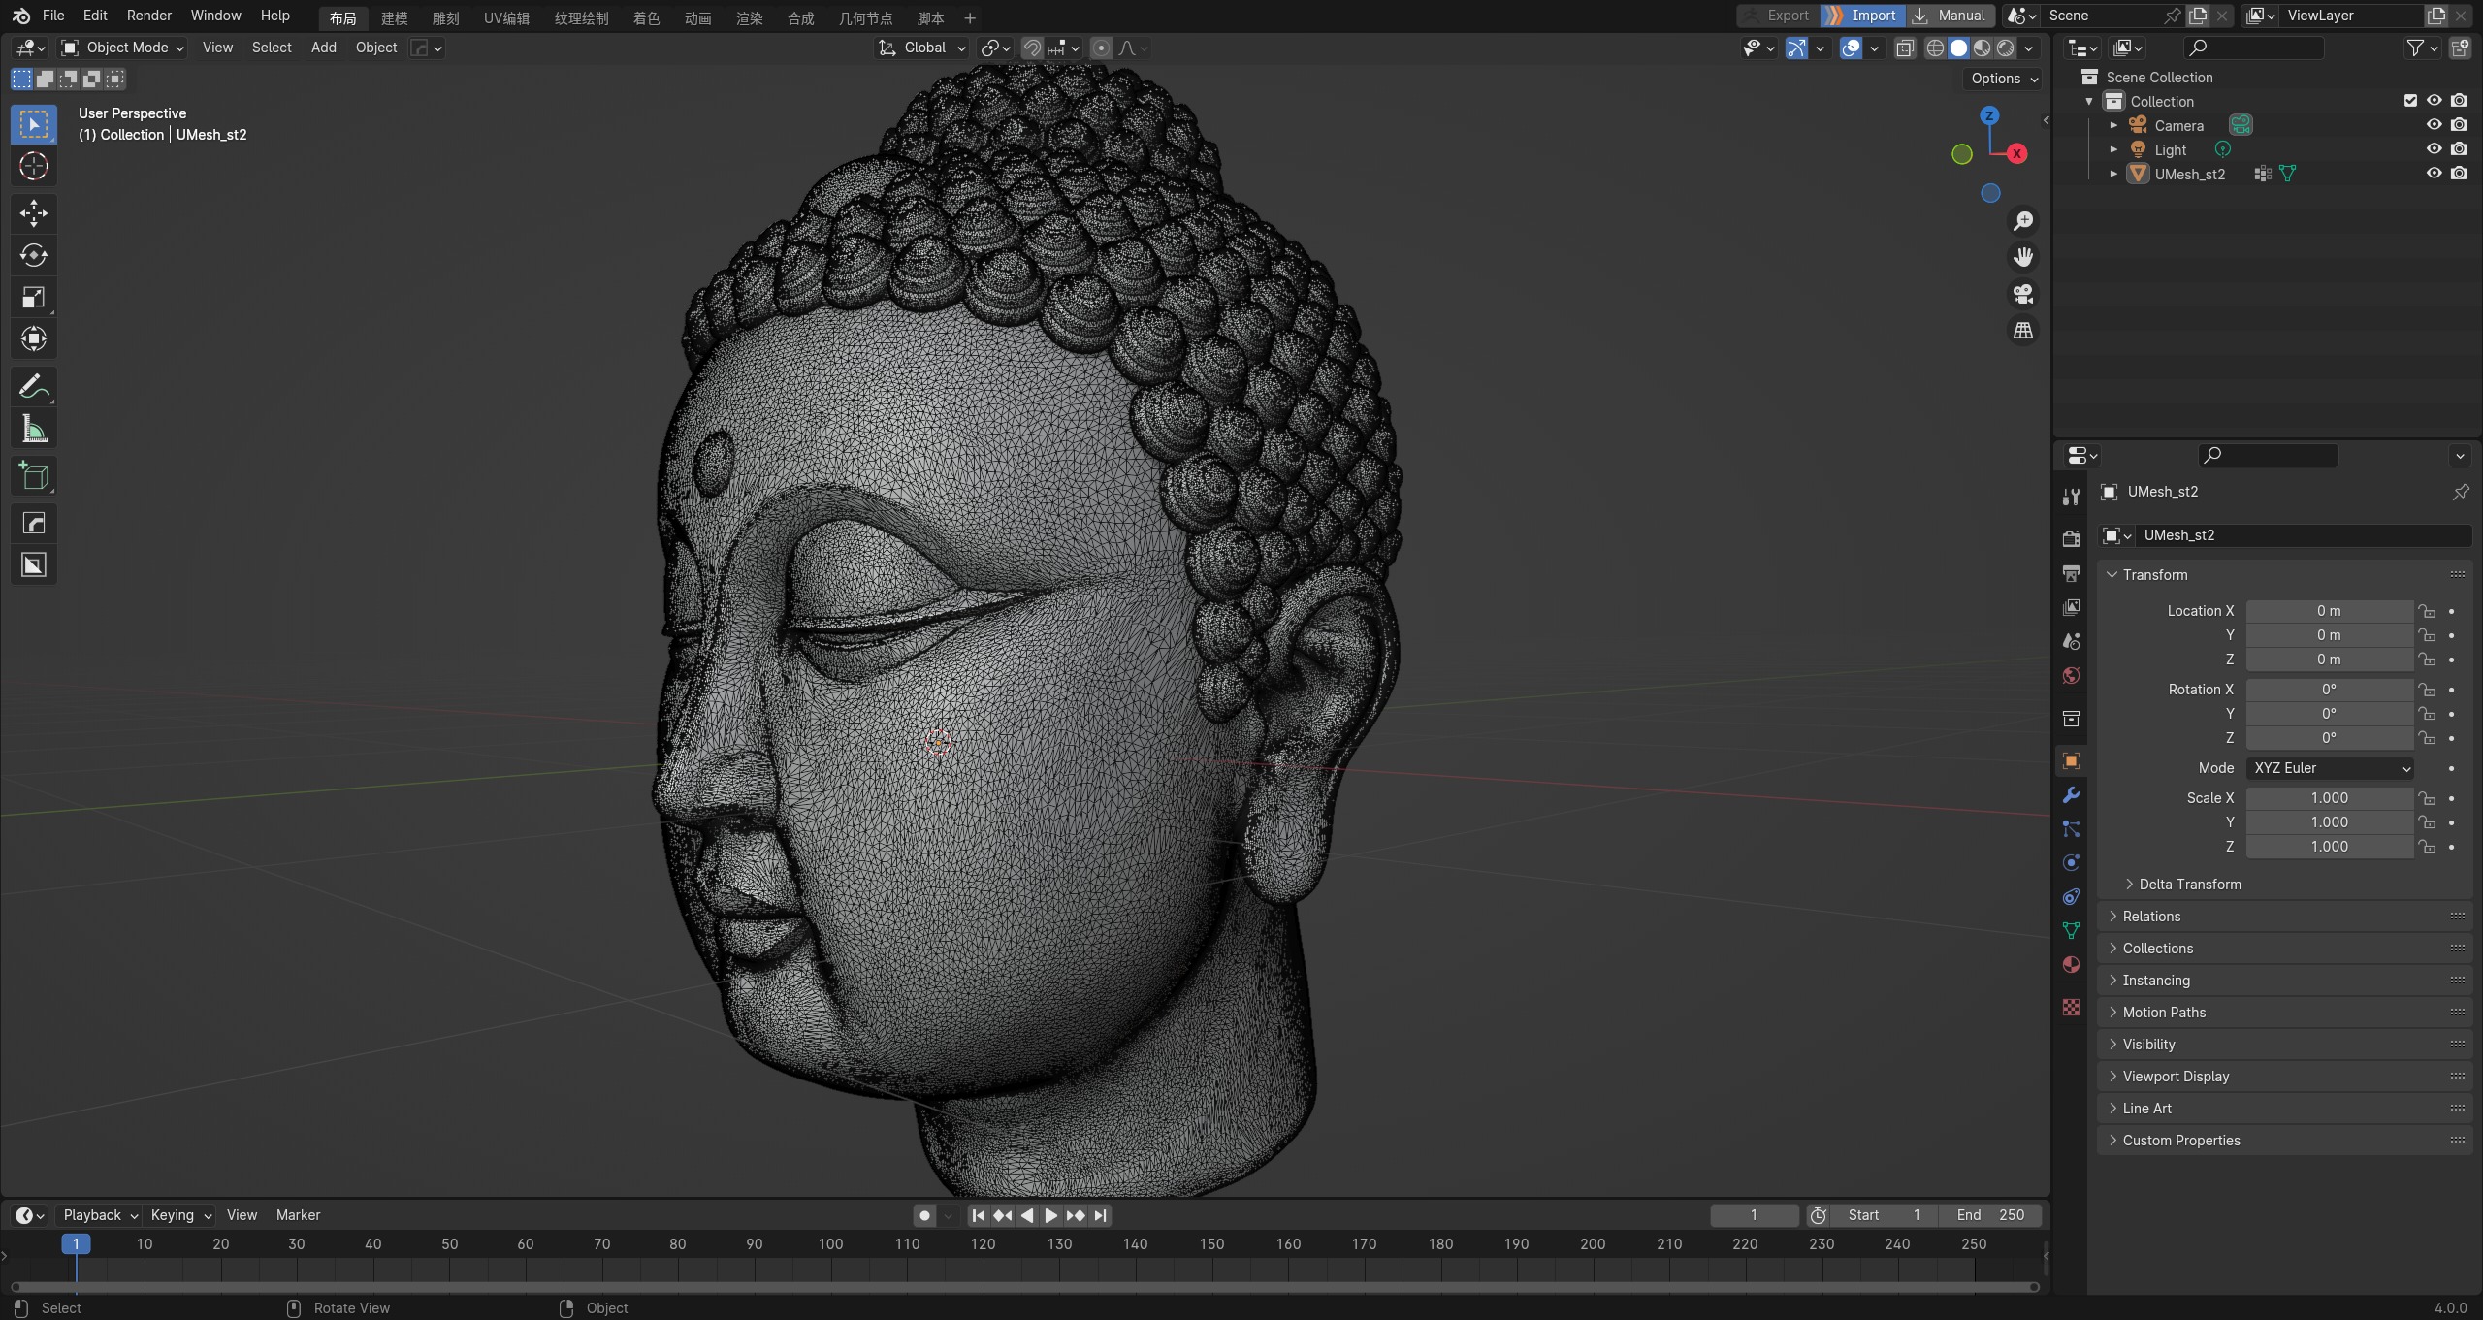Open the viewport Options dropdown
The height and width of the screenshot is (1320, 2483).
(x=2004, y=80)
